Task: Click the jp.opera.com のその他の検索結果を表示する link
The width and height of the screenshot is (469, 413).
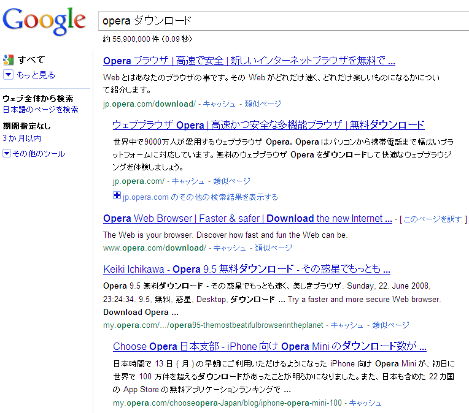Action: pos(200,197)
